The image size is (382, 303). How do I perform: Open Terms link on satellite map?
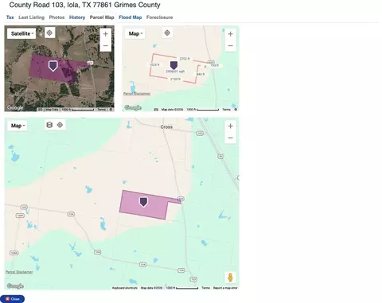[x=102, y=110]
